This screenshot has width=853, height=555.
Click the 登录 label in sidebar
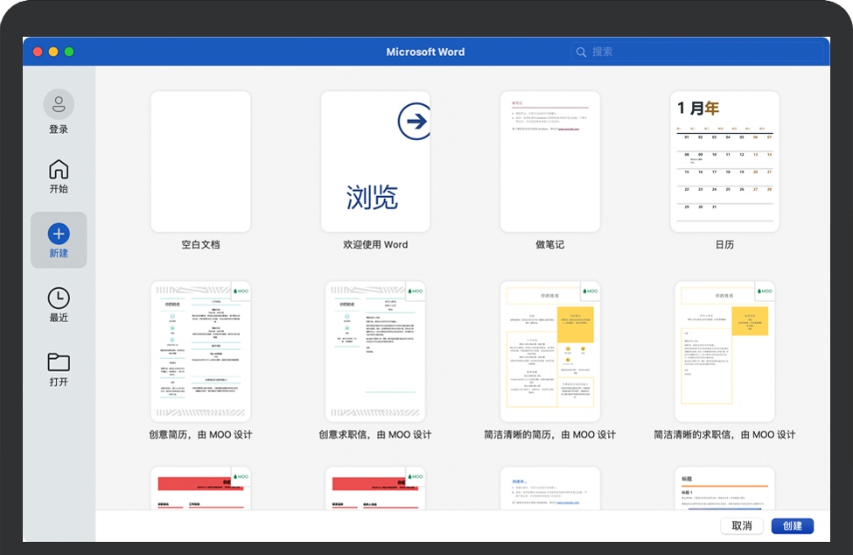pyautogui.click(x=59, y=130)
